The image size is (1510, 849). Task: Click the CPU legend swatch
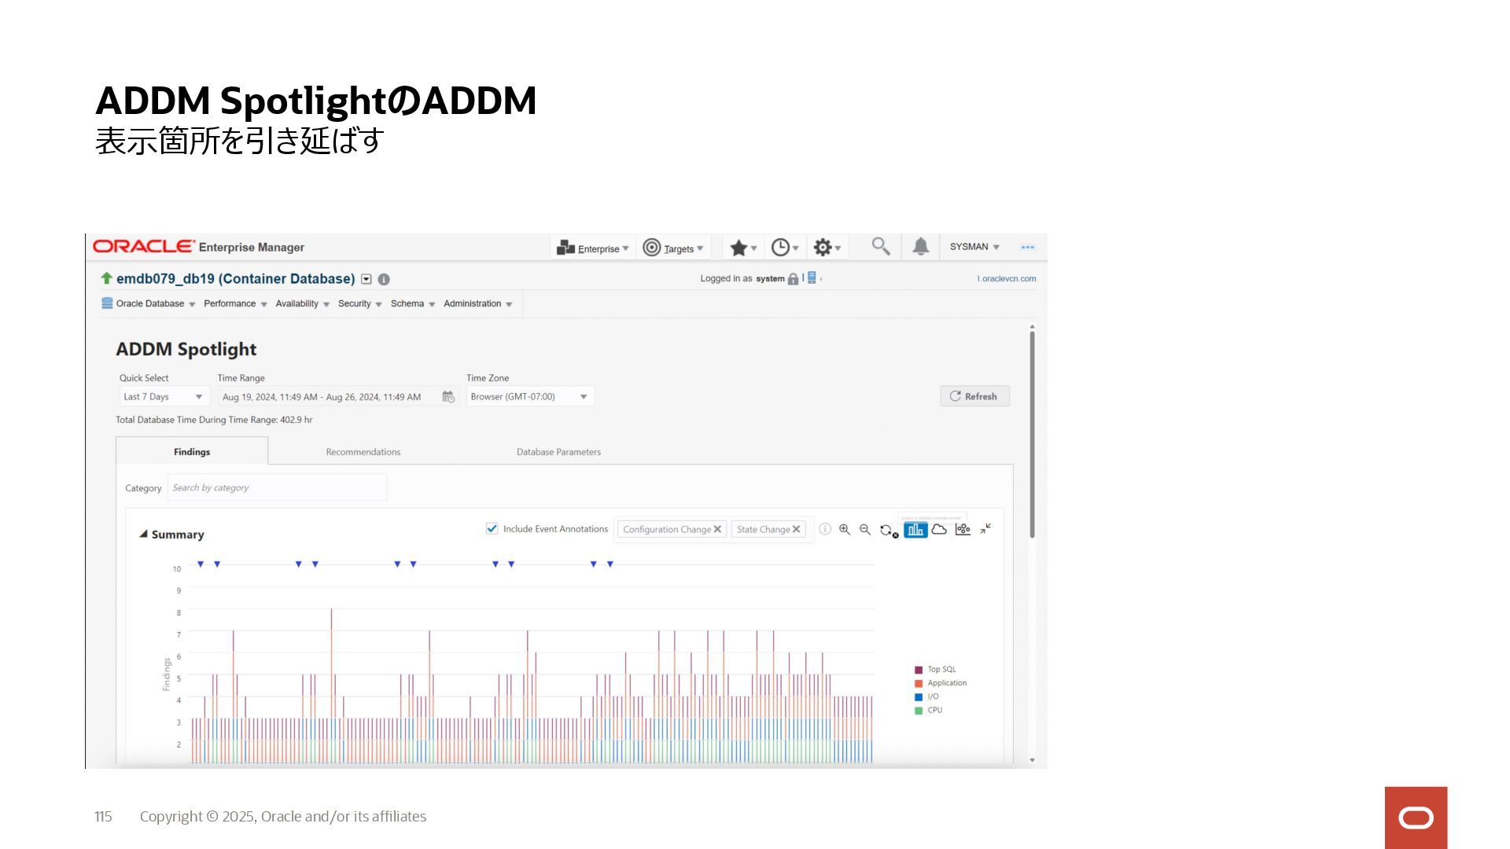(x=919, y=711)
